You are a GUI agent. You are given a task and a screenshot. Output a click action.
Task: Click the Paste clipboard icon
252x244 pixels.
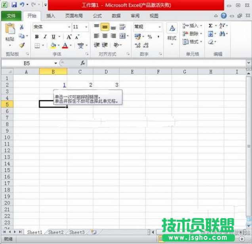click(10, 29)
